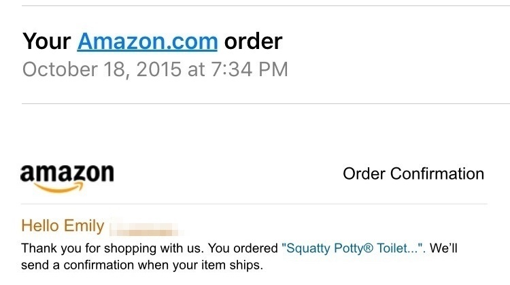This screenshot has width=510, height=285.
Task: Click the word "Your" in the subject
Action: pos(46,41)
